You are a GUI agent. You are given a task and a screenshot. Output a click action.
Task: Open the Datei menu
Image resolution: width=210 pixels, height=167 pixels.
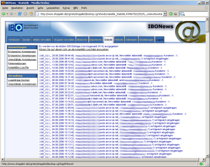tap(5, 8)
